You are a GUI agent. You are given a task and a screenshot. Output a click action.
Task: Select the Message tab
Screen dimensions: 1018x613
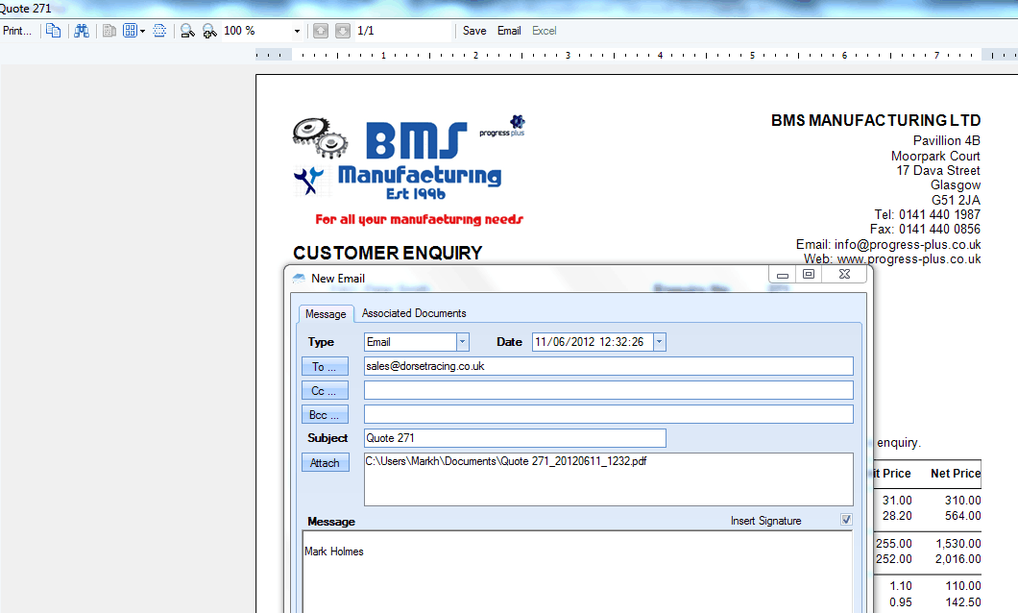pyautogui.click(x=326, y=314)
